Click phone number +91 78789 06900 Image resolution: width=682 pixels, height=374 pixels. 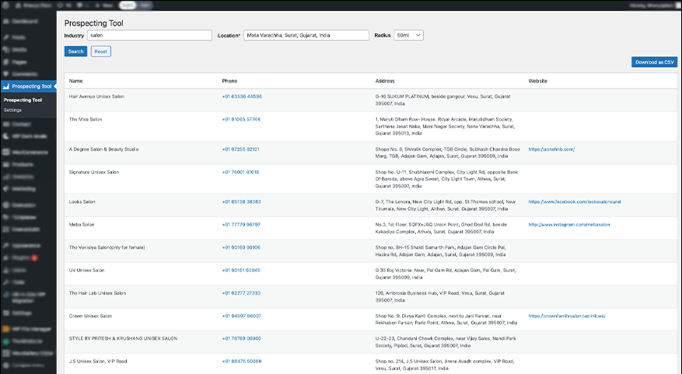pyautogui.click(x=241, y=338)
